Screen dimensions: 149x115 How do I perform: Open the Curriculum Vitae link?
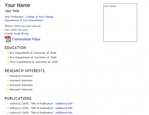tap(26, 39)
